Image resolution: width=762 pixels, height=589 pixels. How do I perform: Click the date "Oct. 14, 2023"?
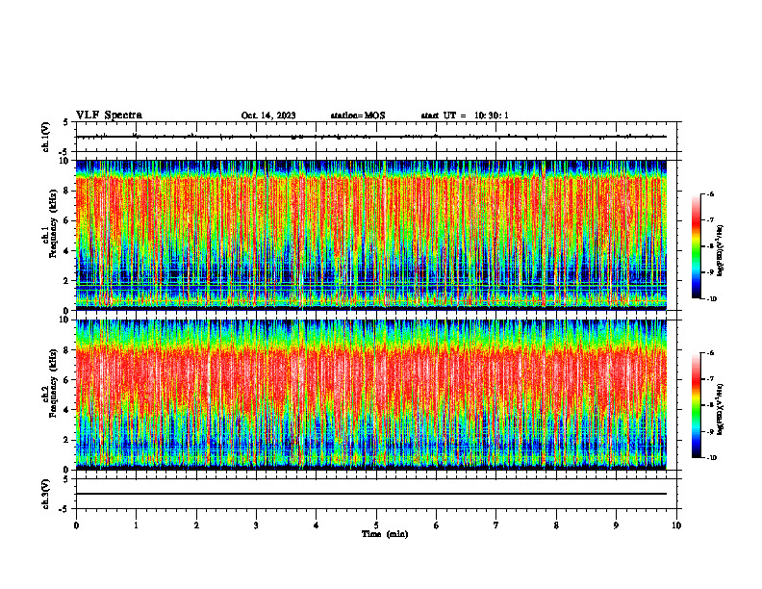pos(268,115)
